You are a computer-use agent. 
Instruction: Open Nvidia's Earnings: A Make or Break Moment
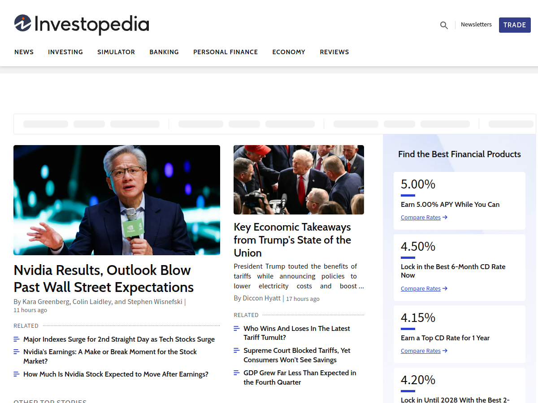click(110, 356)
